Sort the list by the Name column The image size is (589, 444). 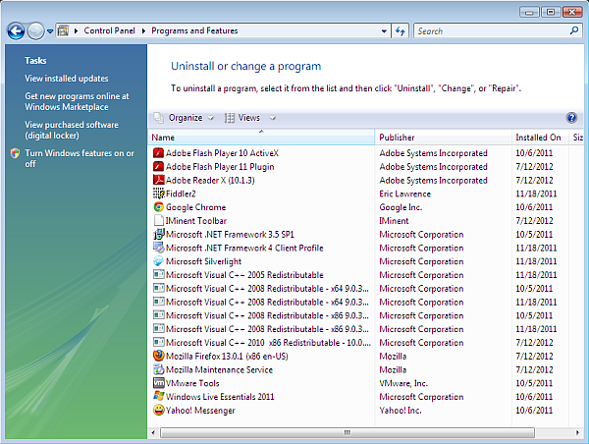click(x=261, y=138)
